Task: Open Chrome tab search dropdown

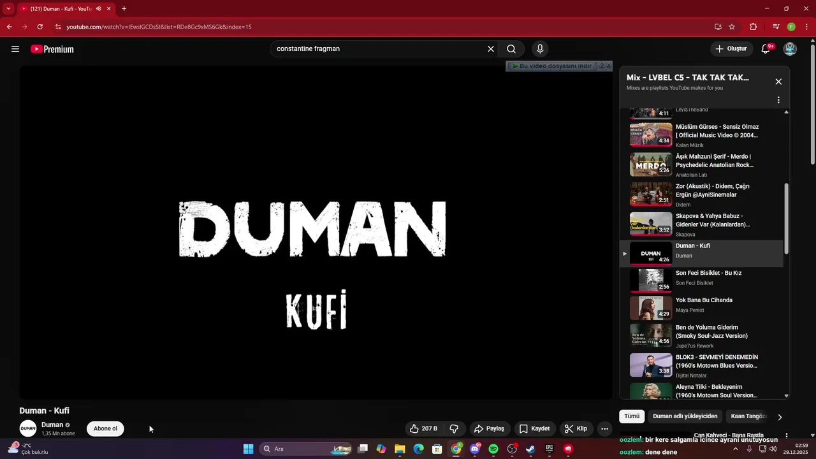Action: click(x=8, y=9)
